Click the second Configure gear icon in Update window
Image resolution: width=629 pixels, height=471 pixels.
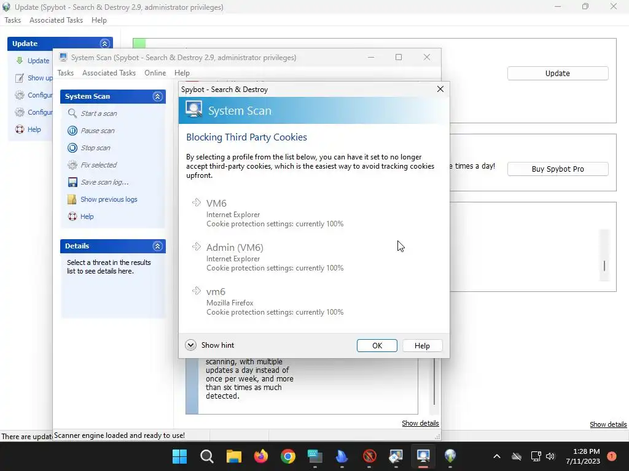(19, 112)
